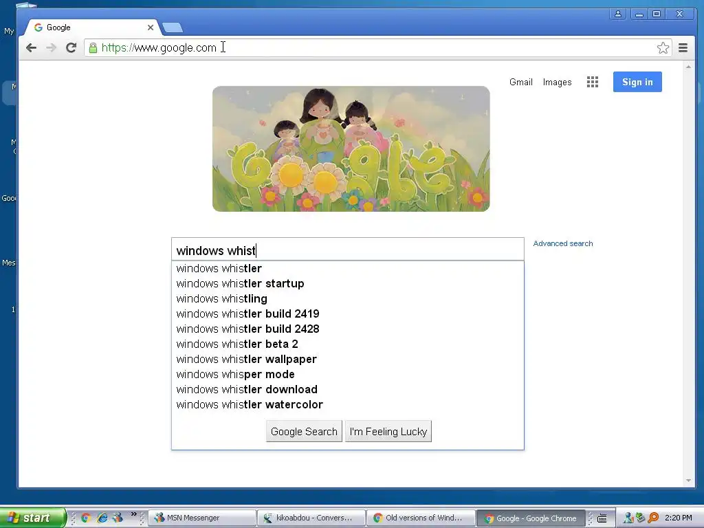Click the on-screen keyboard taskbar icon

click(602, 518)
